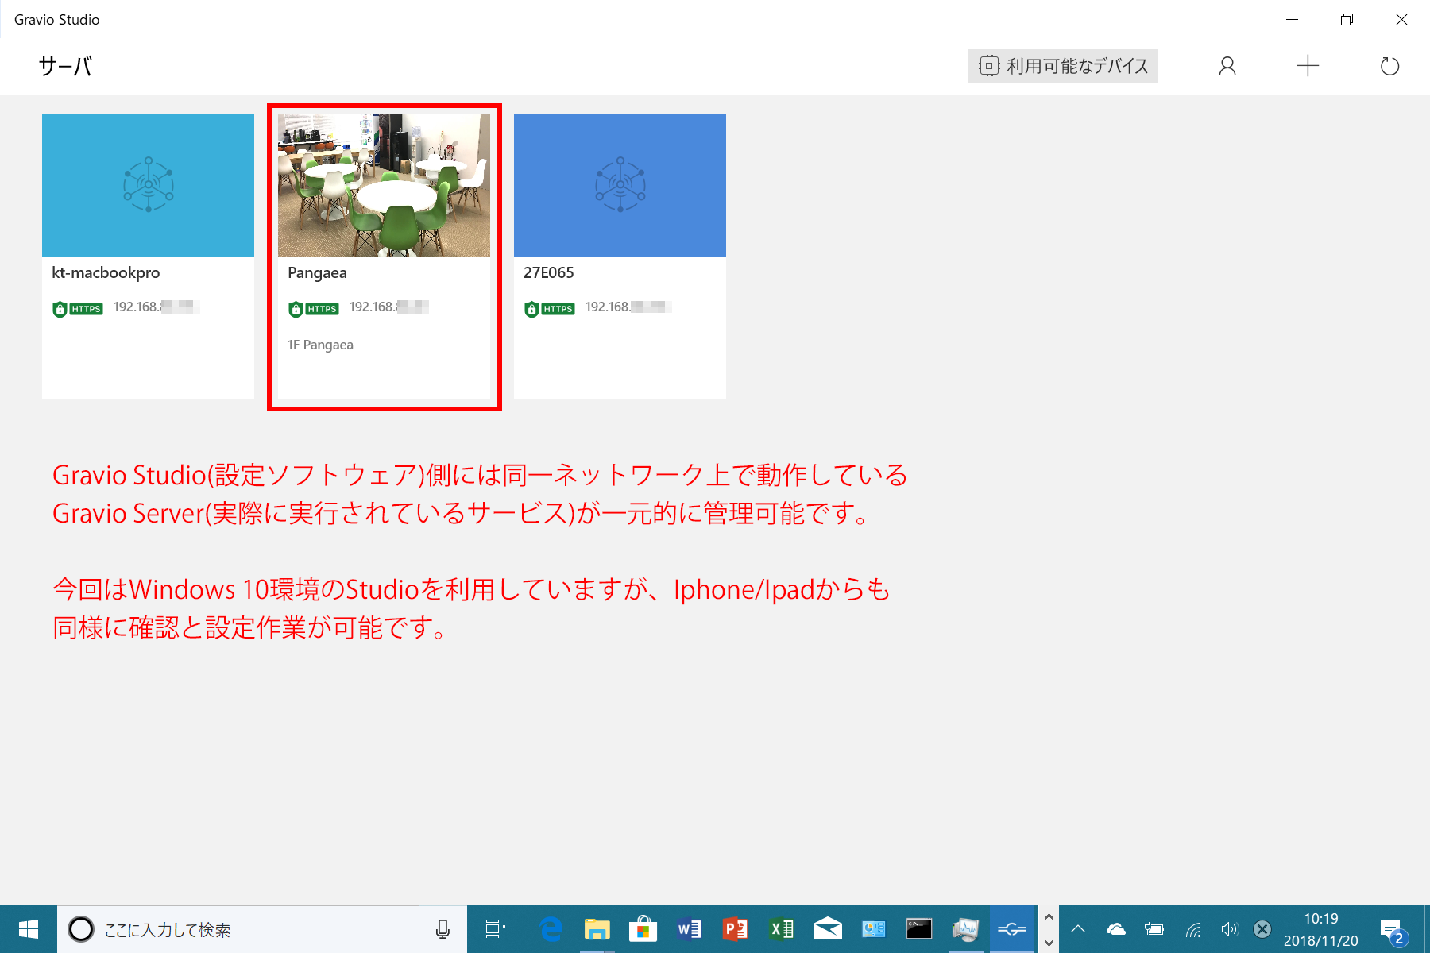Open the available devices button
This screenshot has height=953, width=1430.
coord(1063,66)
